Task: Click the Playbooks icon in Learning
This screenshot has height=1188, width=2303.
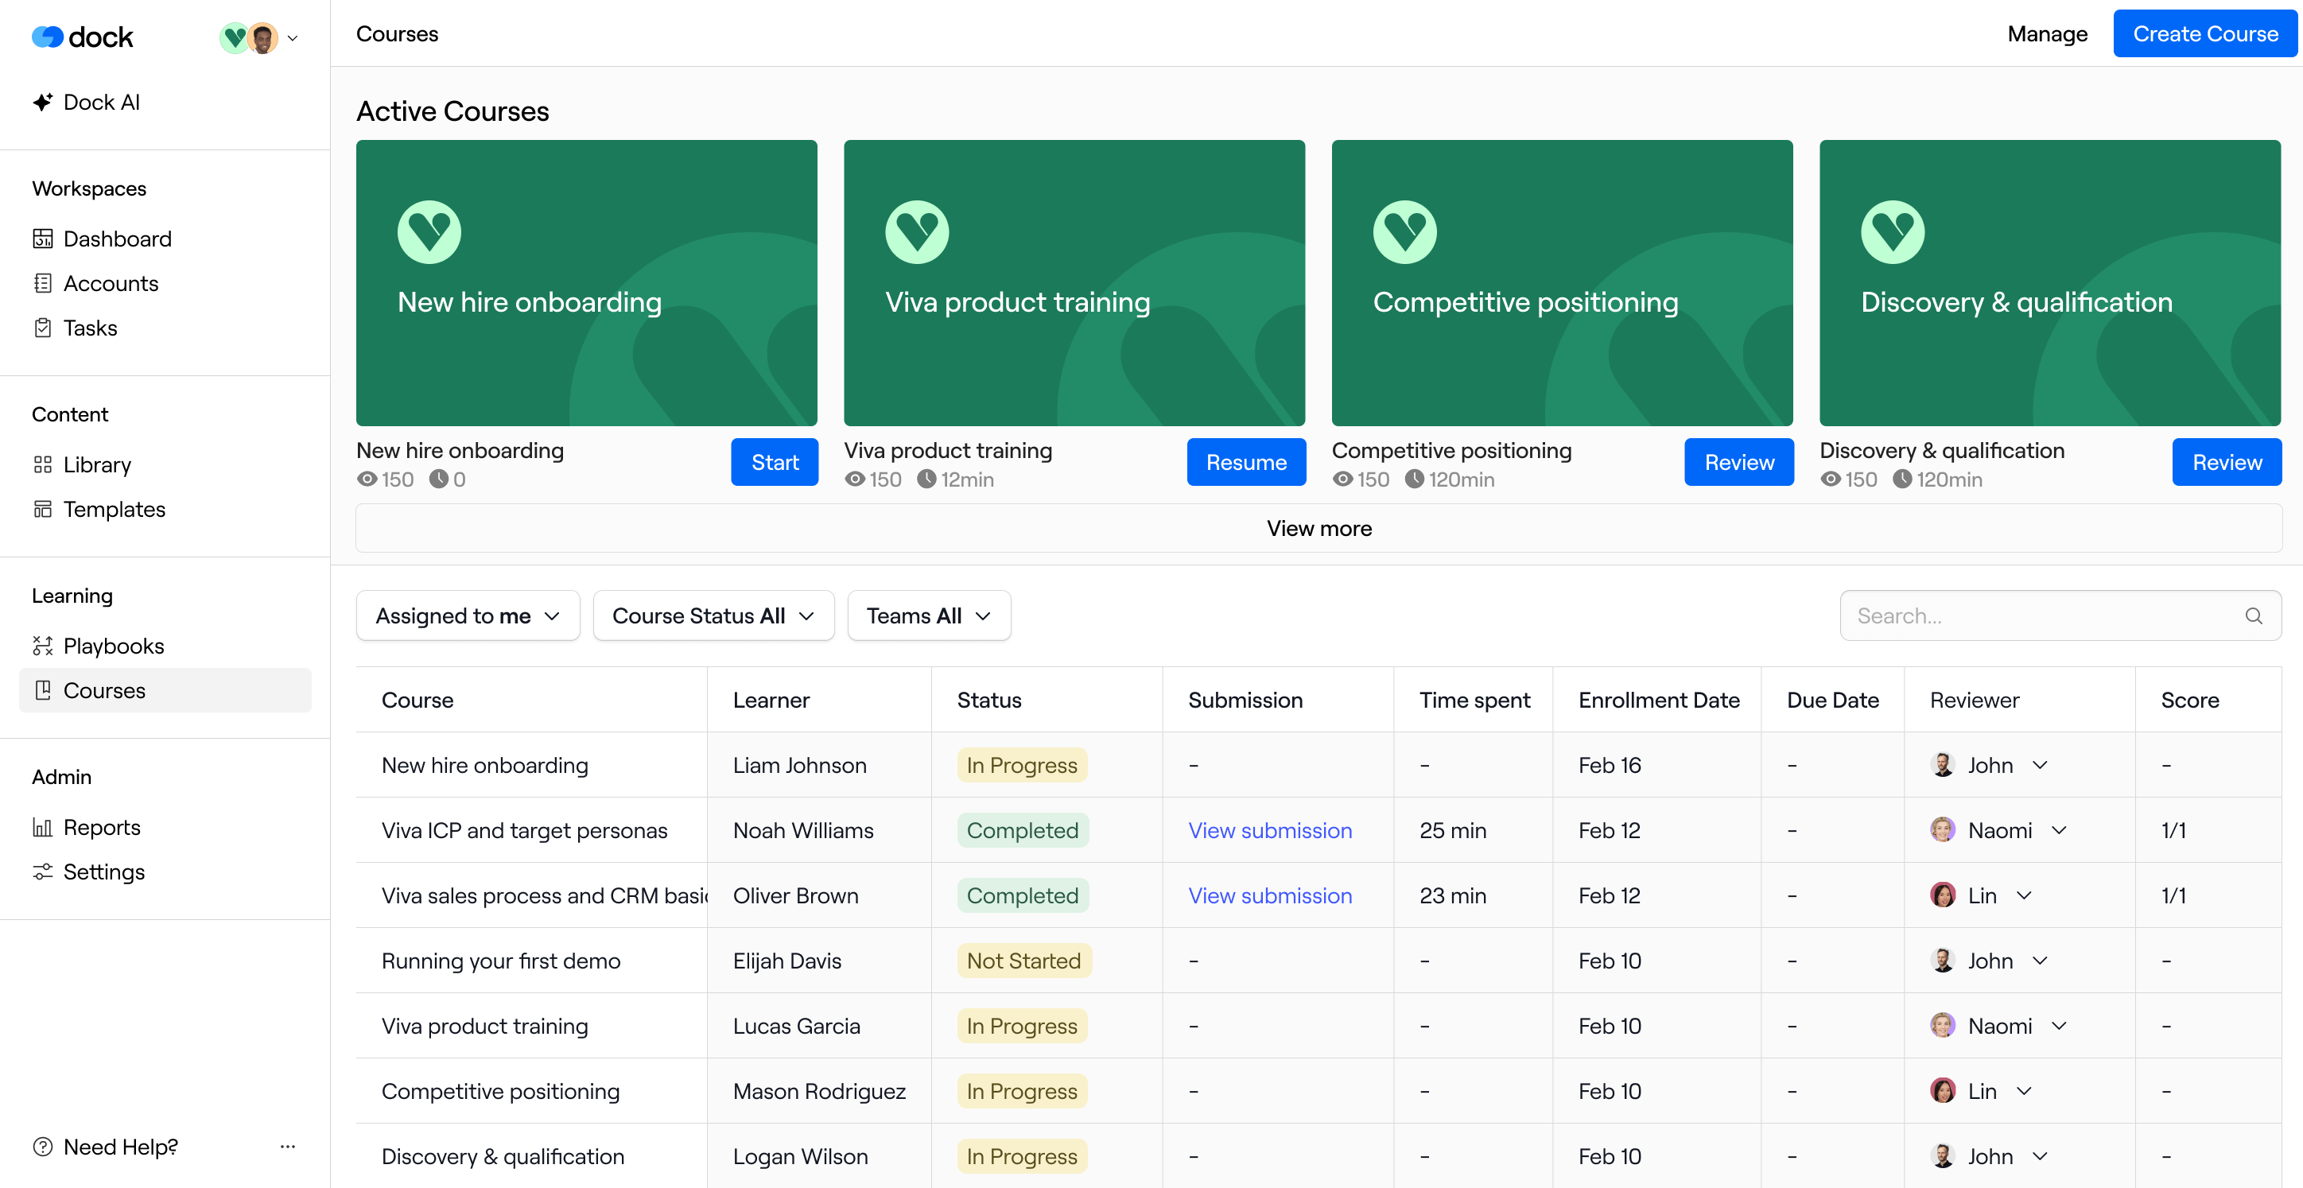Action: tap(42, 646)
